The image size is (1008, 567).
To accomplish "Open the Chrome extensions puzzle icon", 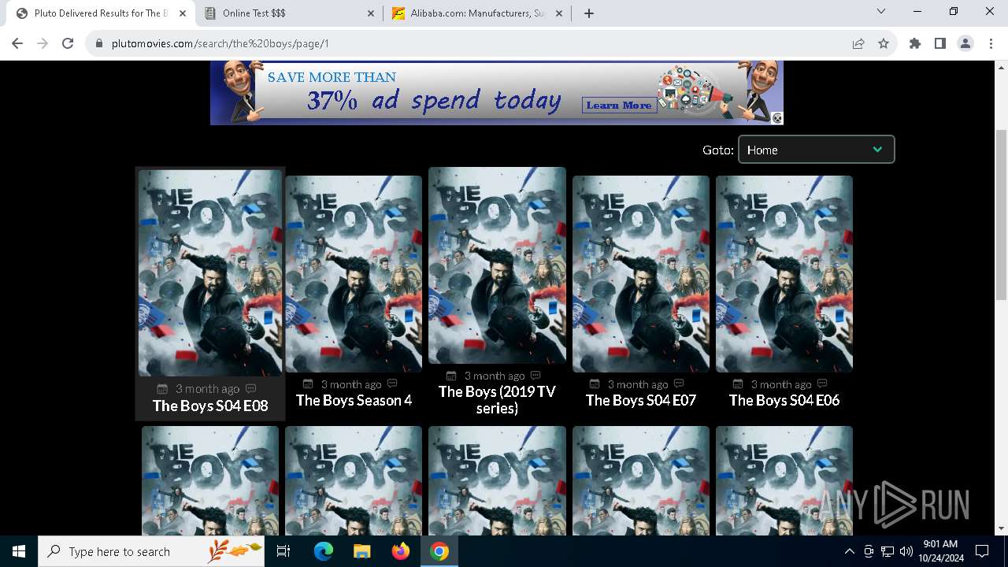I will [x=915, y=43].
